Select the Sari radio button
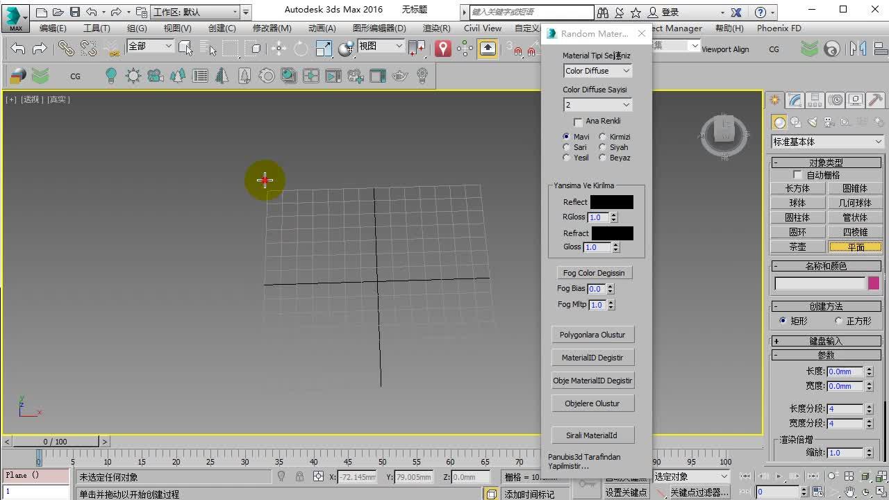Viewport: 889px width, 500px height. pos(567,147)
